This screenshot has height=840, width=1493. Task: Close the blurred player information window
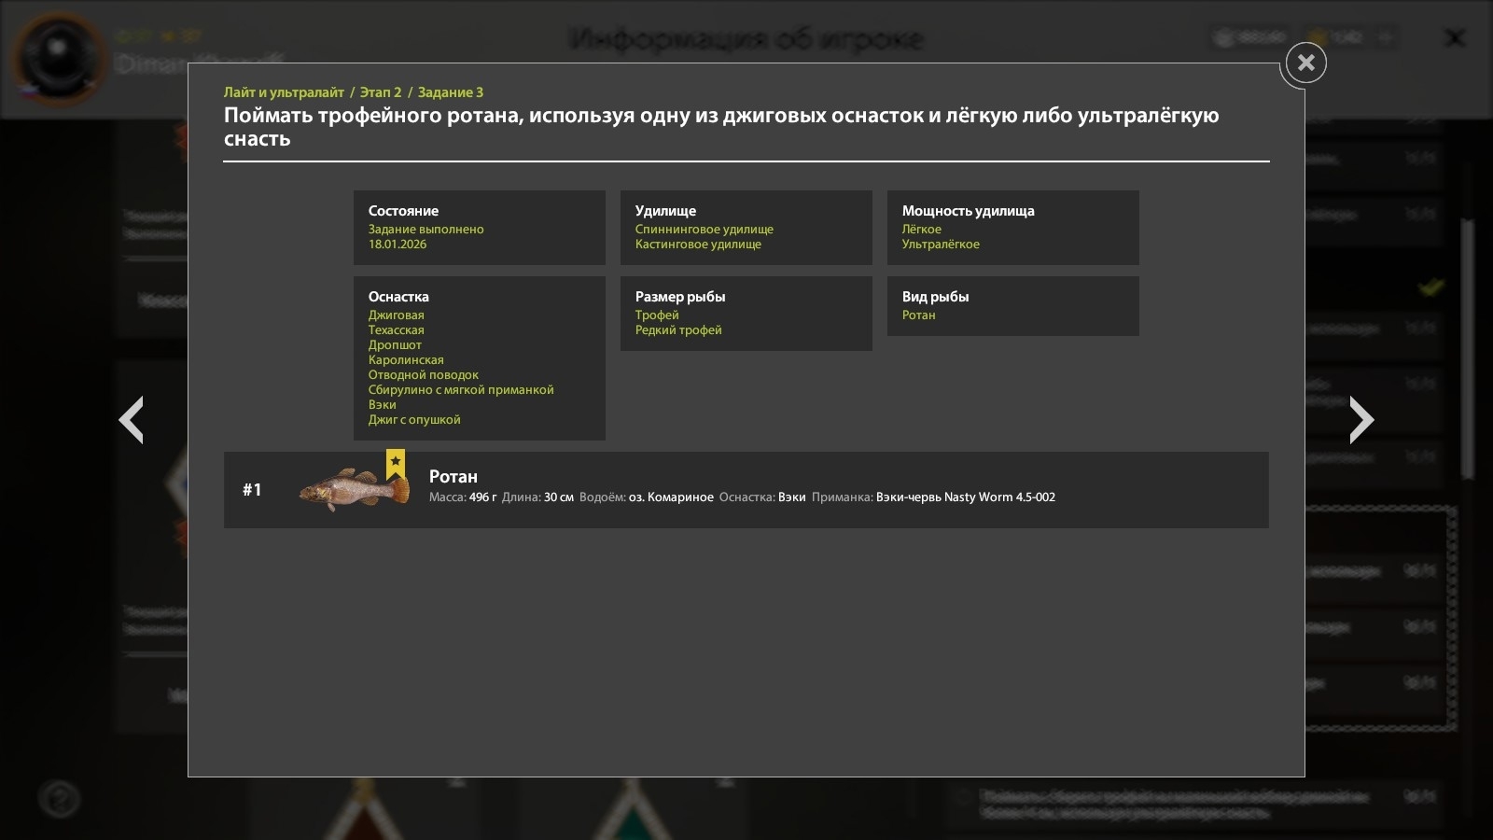pyautogui.click(x=1454, y=38)
